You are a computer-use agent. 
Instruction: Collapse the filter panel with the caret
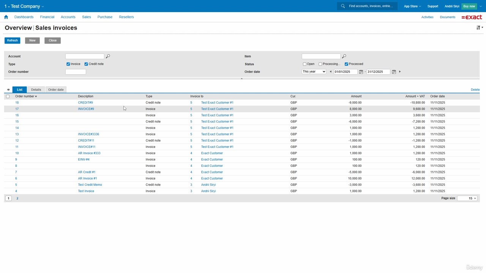241,79
